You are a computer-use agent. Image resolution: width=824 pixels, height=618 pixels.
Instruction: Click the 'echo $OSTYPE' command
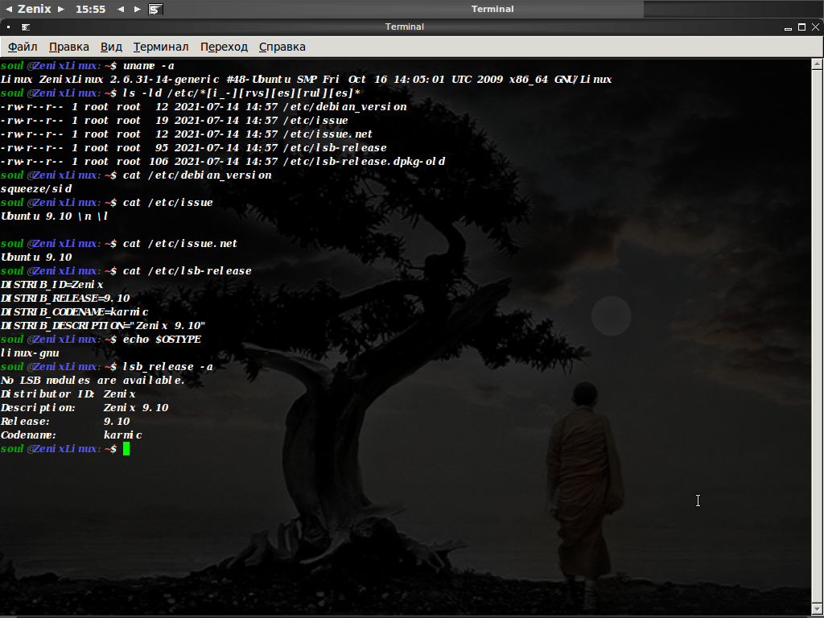coord(162,339)
